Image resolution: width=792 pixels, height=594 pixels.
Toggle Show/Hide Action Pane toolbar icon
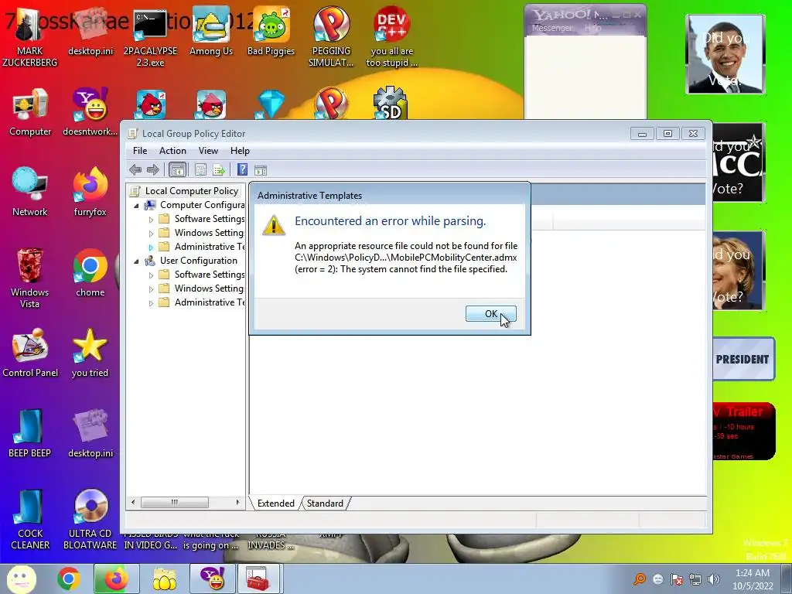[x=261, y=169]
